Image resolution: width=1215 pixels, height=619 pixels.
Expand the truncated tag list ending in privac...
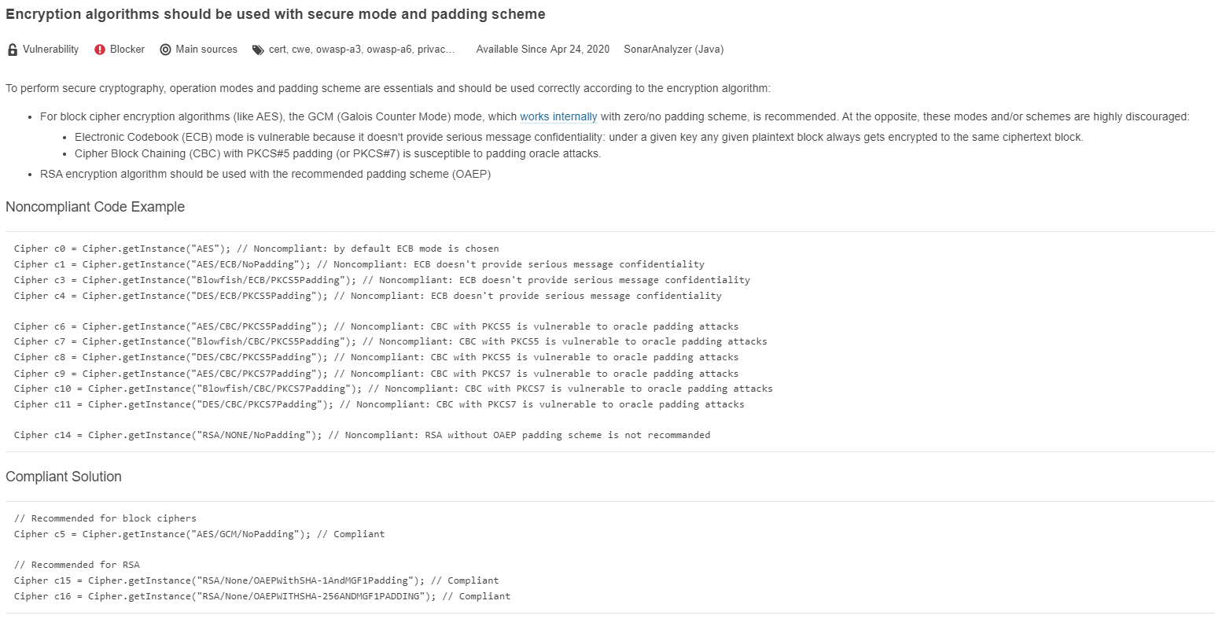tap(362, 49)
